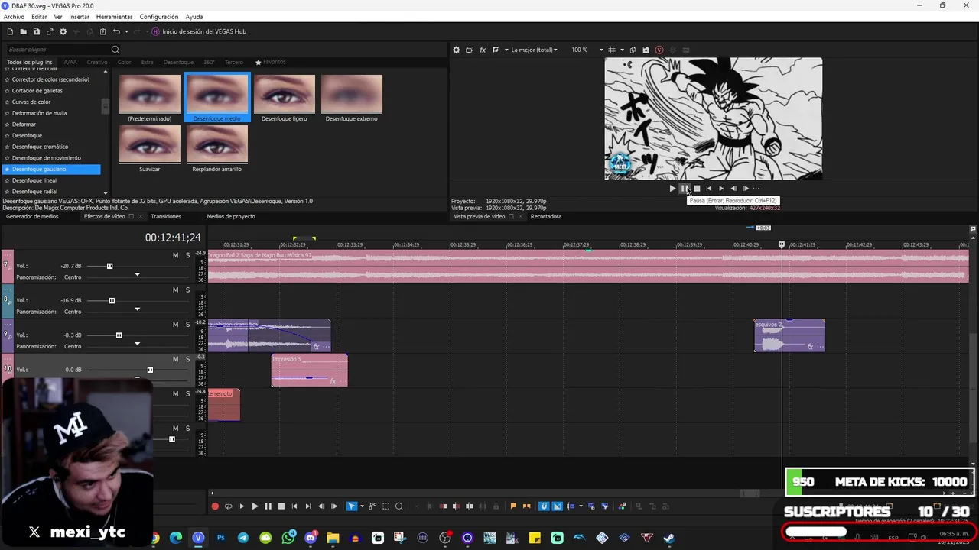Open the edit tool dropdown arrow
The height and width of the screenshot is (550, 979).
362,506
